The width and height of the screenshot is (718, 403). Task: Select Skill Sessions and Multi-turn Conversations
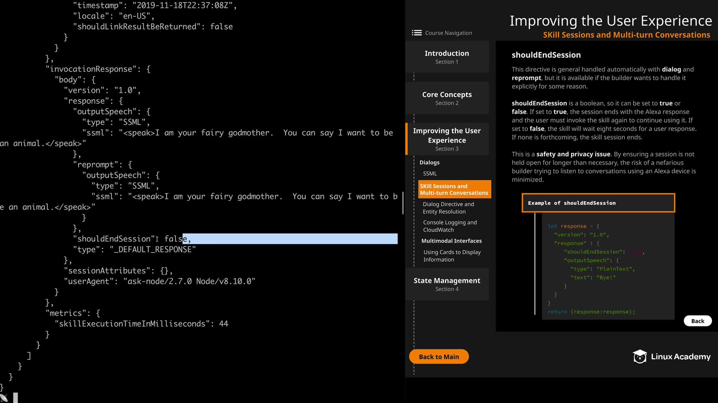click(454, 190)
